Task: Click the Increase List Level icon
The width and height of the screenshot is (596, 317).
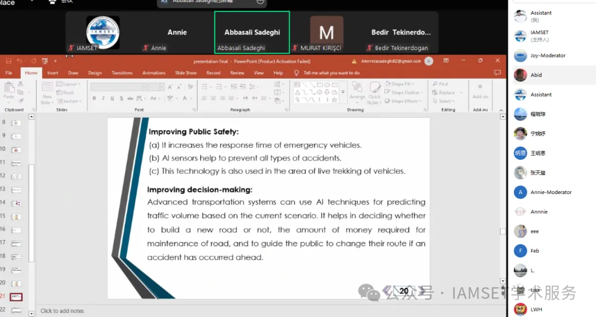Action: tap(242, 87)
